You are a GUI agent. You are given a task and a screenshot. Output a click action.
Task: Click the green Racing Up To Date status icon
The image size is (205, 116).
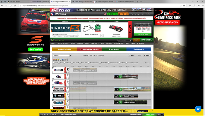click(52, 40)
